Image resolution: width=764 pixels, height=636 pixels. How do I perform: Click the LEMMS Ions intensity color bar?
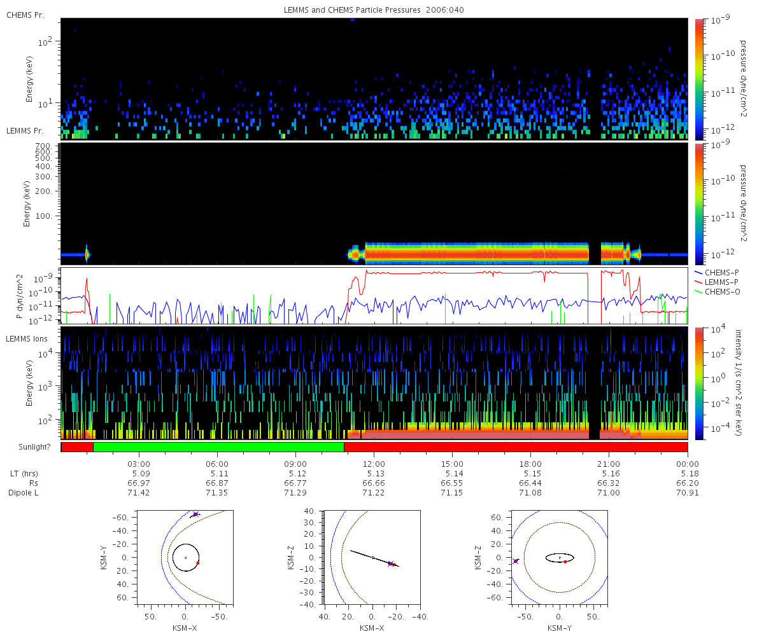point(699,383)
